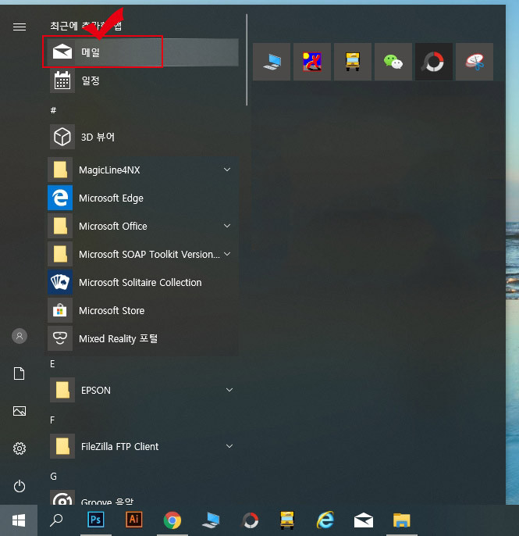Open Illustrator from the taskbar
Viewport: 519px width, 536px height.
pos(134,520)
